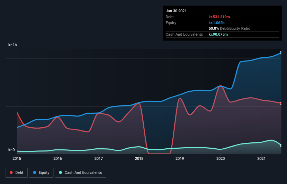The image size is (287, 184).
Task: Click the kr.1b y-axis label
Action: coord(13,45)
